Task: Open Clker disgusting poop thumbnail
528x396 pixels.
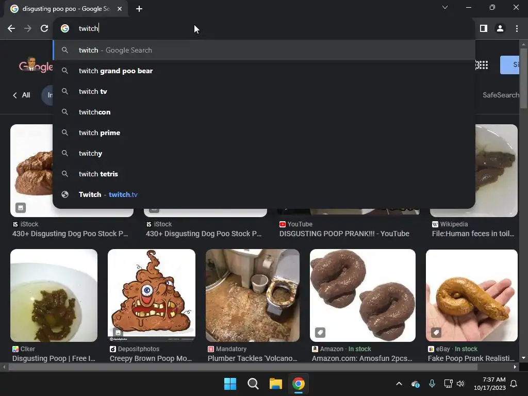Action: pyautogui.click(x=54, y=295)
